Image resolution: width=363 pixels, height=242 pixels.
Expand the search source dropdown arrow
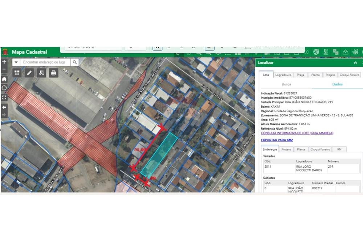16,62
